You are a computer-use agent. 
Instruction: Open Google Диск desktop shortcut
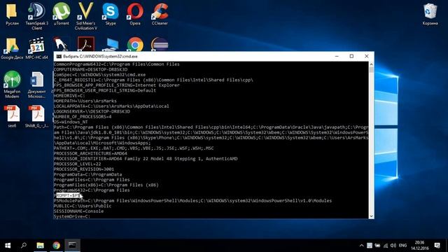coord(12,48)
